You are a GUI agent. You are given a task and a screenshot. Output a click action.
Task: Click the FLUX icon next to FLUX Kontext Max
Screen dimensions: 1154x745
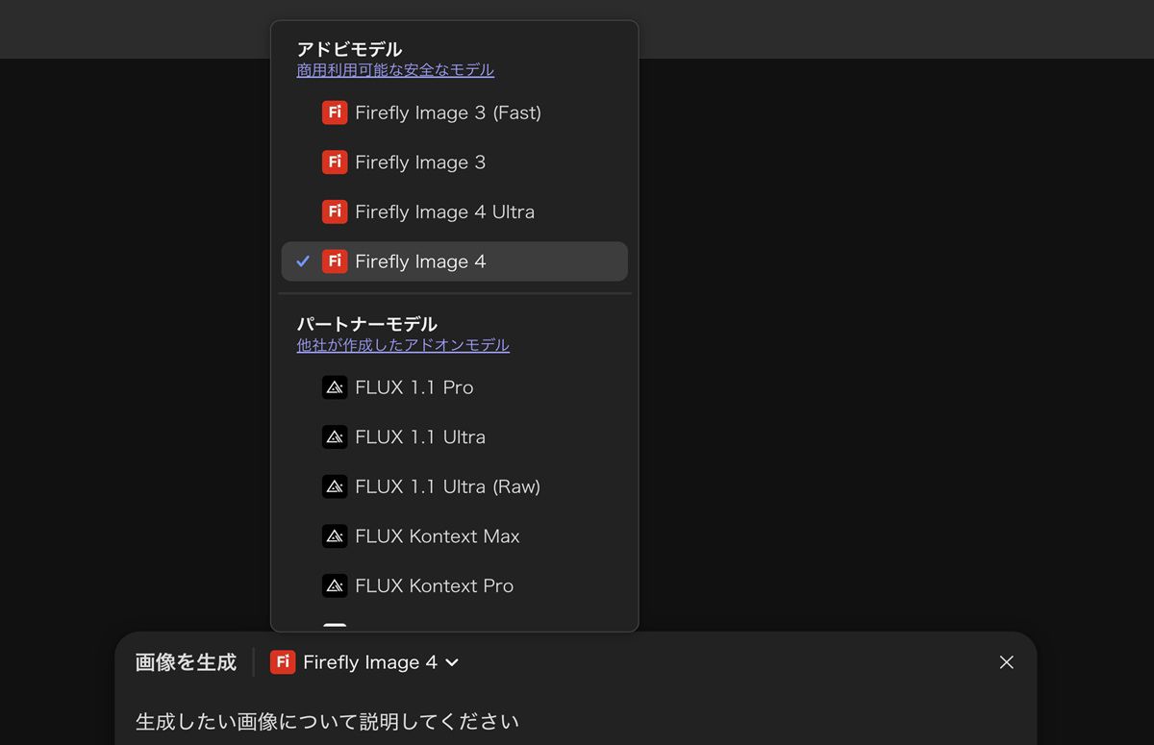(334, 536)
